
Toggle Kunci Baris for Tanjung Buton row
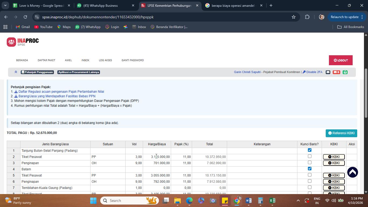point(310,150)
